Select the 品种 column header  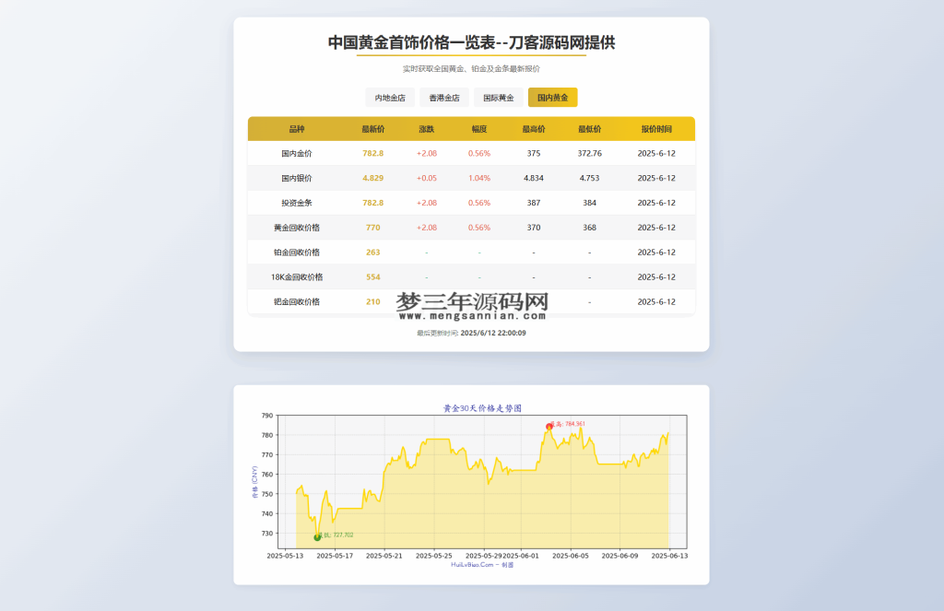pos(295,129)
